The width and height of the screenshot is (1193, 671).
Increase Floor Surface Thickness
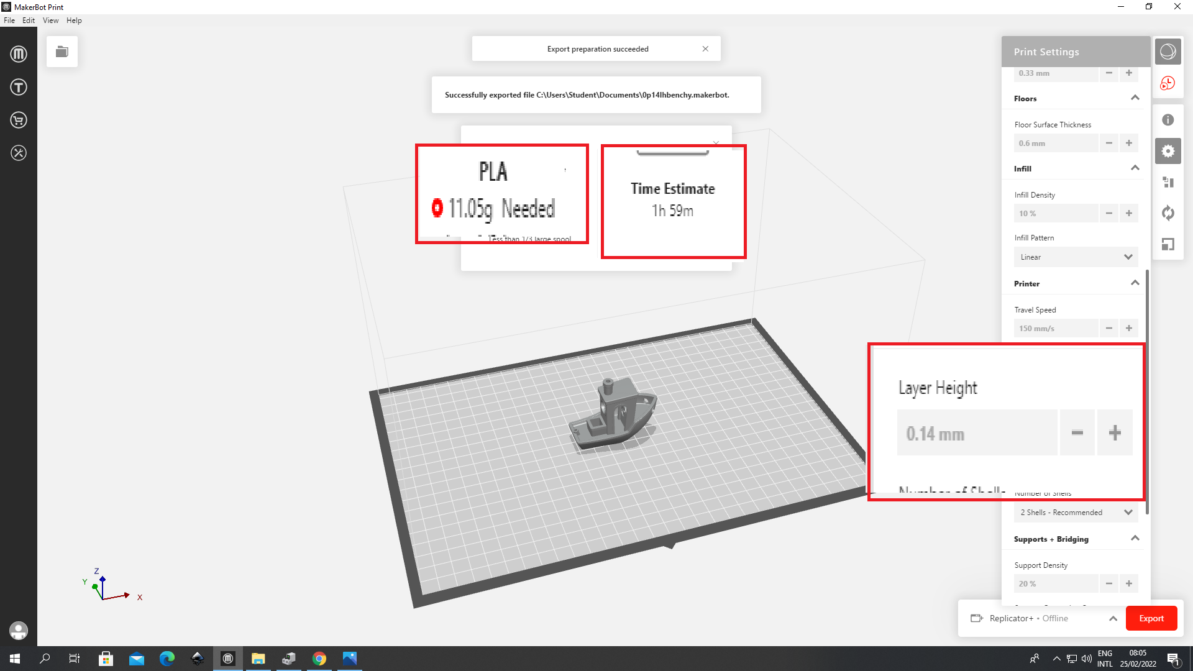point(1129,143)
